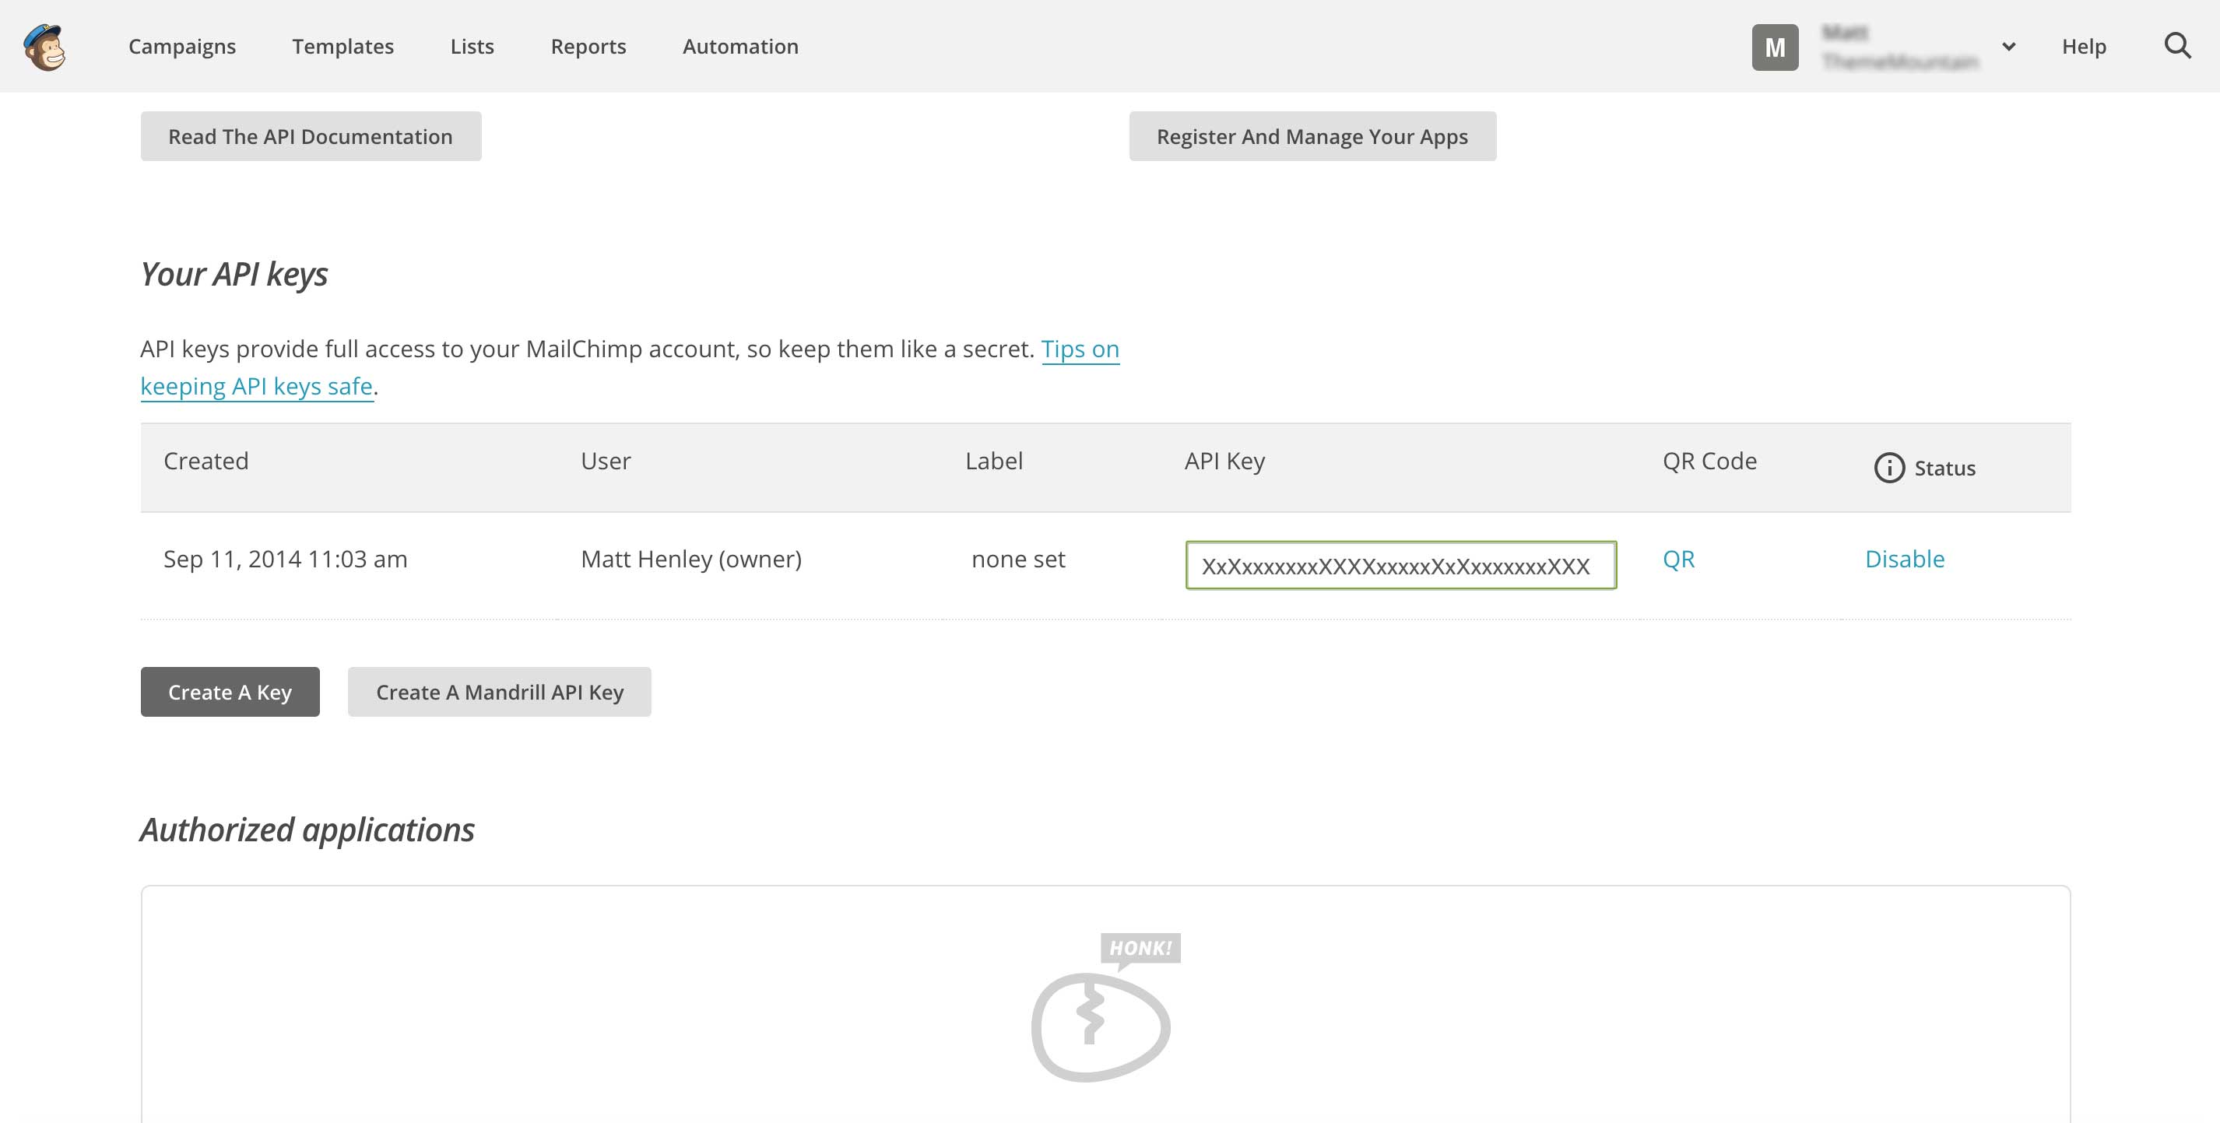Click Read The API Documentation button
Image resolution: width=2220 pixels, height=1123 pixels.
[x=311, y=136]
